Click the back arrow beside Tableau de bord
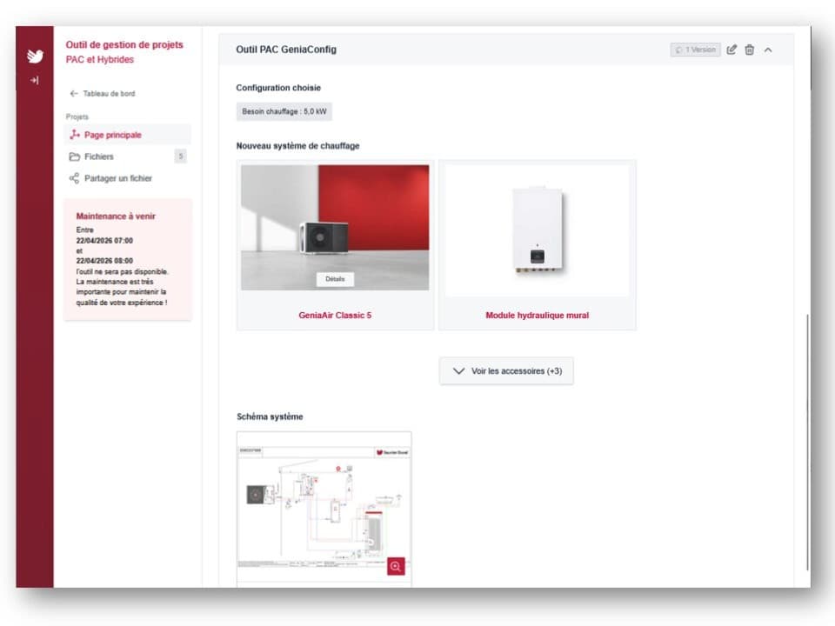The width and height of the screenshot is (835, 626). (74, 94)
